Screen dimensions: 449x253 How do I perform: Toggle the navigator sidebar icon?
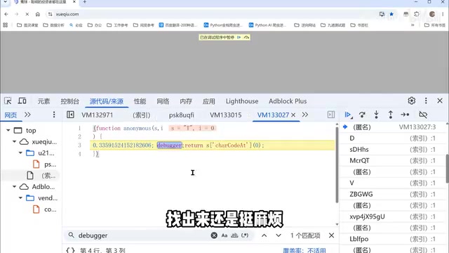pyautogui.click(x=70, y=115)
